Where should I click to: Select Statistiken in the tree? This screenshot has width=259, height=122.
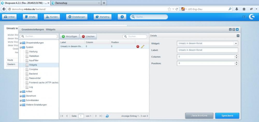[x=34, y=56]
